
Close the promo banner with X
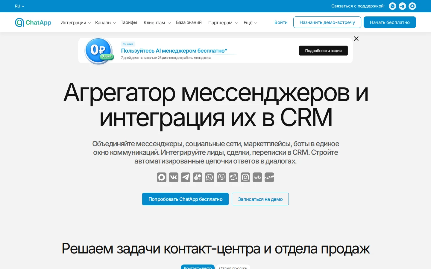356,39
